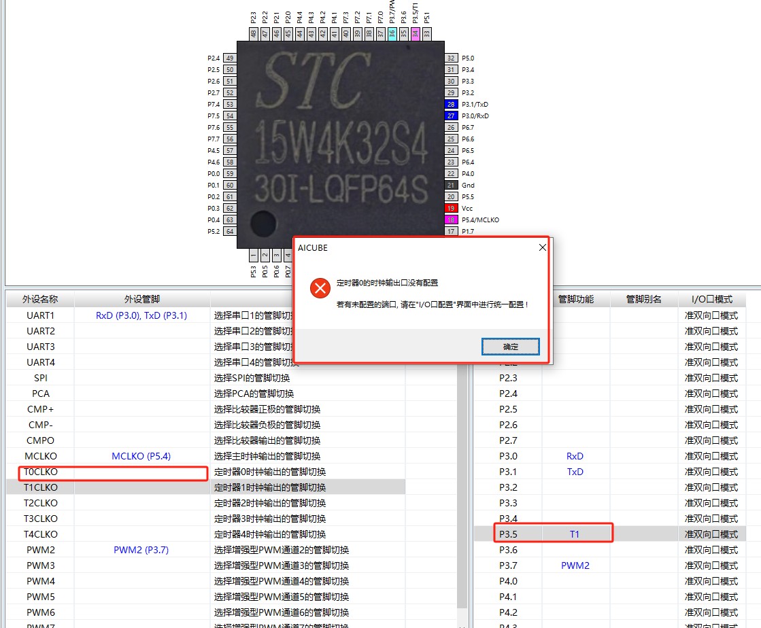Select chip pin 64 labeled P5.2
This screenshot has width=761, height=628.
tap(230, 231)
